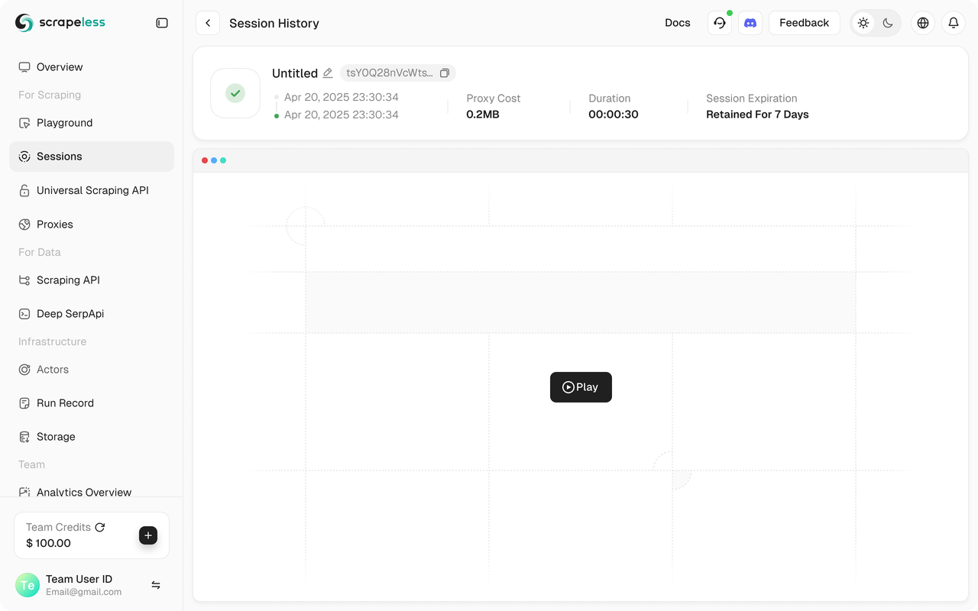Click the Te user avatar
The width and height of the screenshot is (978, 611).
28,585
